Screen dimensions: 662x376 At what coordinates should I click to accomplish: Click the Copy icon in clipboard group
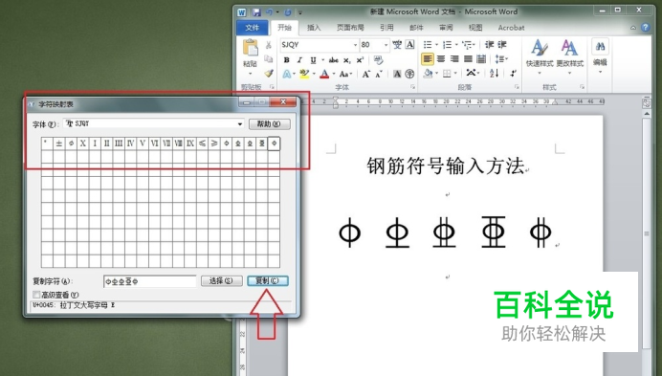click(268, 59)
